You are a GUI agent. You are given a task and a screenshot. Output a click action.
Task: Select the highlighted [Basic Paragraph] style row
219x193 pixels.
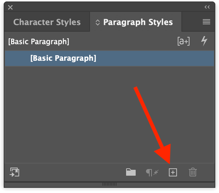coord(109,58)
